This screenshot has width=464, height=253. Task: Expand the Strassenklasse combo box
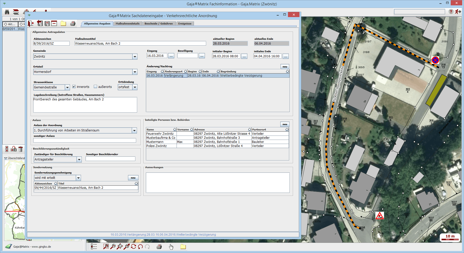point(67,87)
